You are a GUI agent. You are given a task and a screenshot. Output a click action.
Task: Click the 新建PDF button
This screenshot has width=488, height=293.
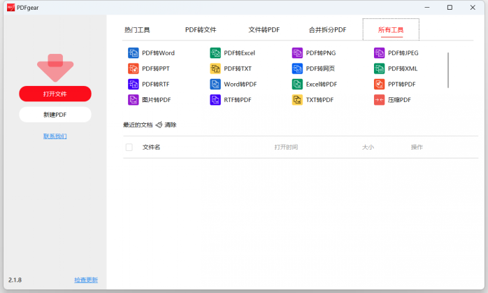55,115
